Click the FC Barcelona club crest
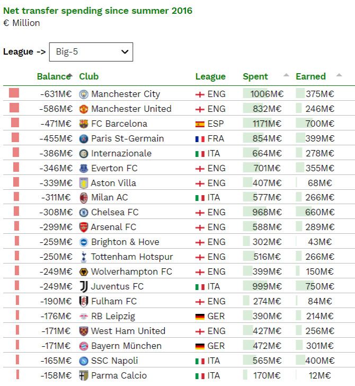The image size is (355, 386). (x=84, y=124)
